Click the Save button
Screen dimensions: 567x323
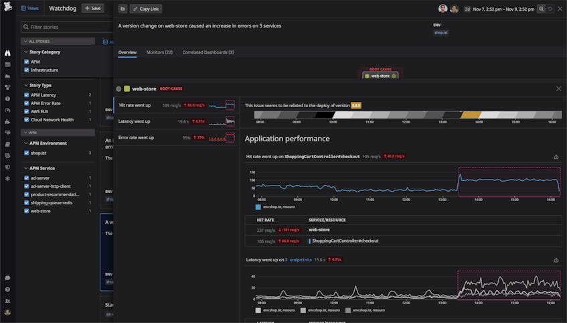[x=93, y=8]
